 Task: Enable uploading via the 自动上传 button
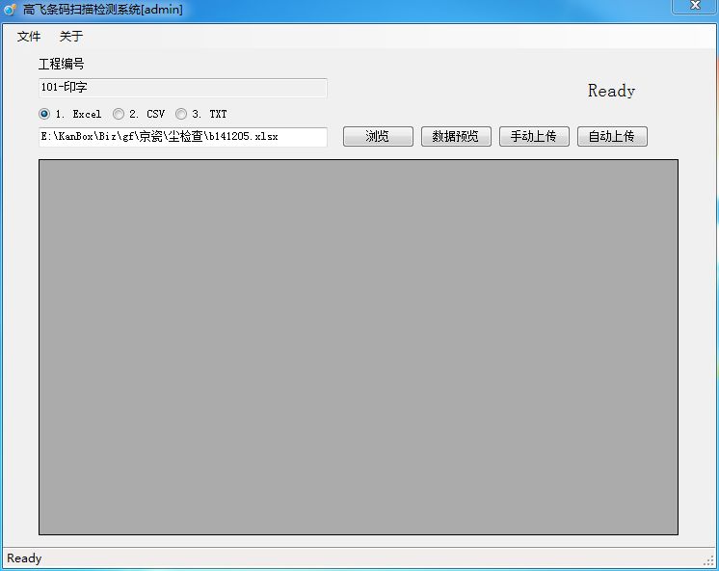[x=612, y=136]
